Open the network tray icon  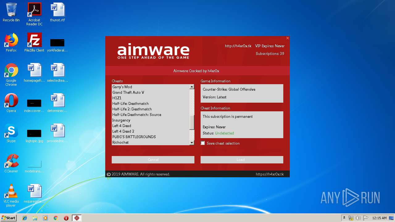(351, 218)
